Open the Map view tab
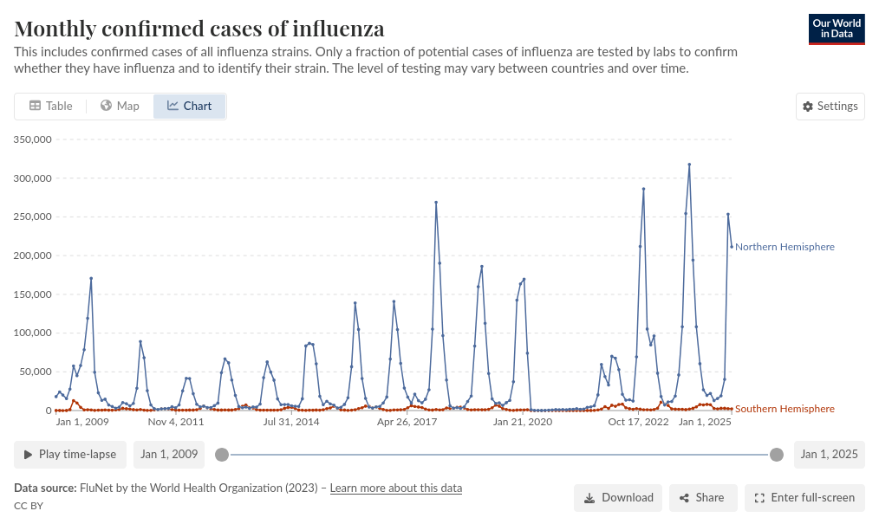 pyautogui.click(x=120, y=106)
